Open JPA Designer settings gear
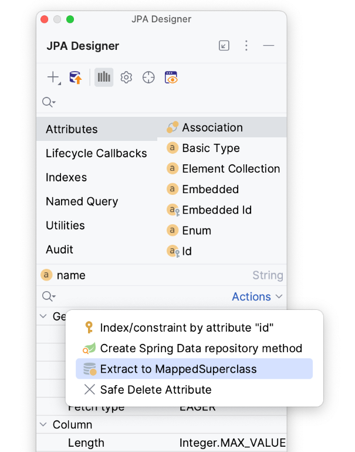 tap(126, 77)
